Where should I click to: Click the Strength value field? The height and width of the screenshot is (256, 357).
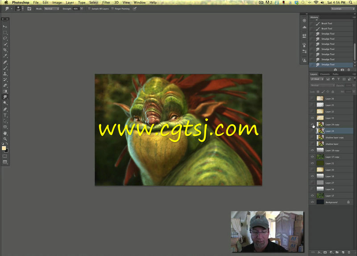[76, 8]
